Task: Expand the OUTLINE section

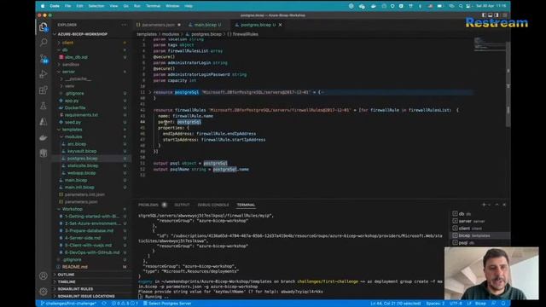Action: (x=66, y=275)
